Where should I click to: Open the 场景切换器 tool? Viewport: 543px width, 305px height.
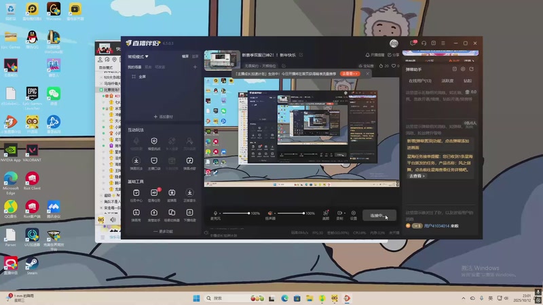click(172, 215)
